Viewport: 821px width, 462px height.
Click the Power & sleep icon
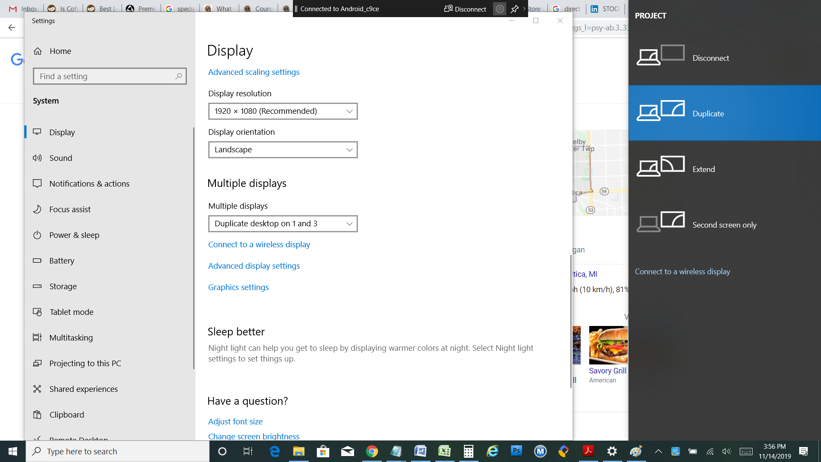[37, 235]
